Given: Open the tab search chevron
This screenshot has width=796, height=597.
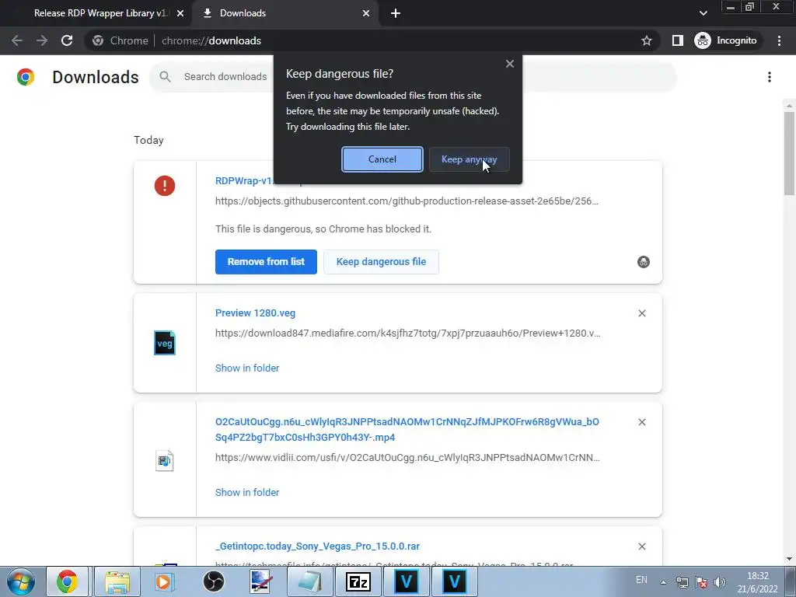Looking at the screenshot, I should [703, 13].
